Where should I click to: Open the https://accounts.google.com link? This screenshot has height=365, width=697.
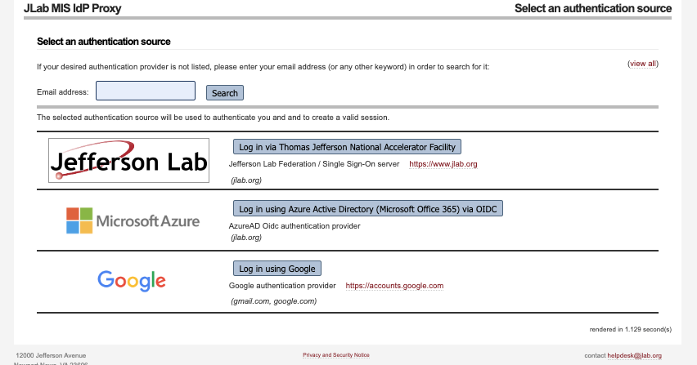[x=394, y=286]
